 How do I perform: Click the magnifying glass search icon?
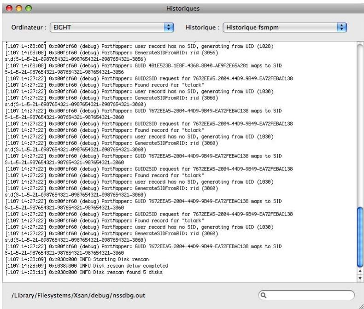coord(263,295)
